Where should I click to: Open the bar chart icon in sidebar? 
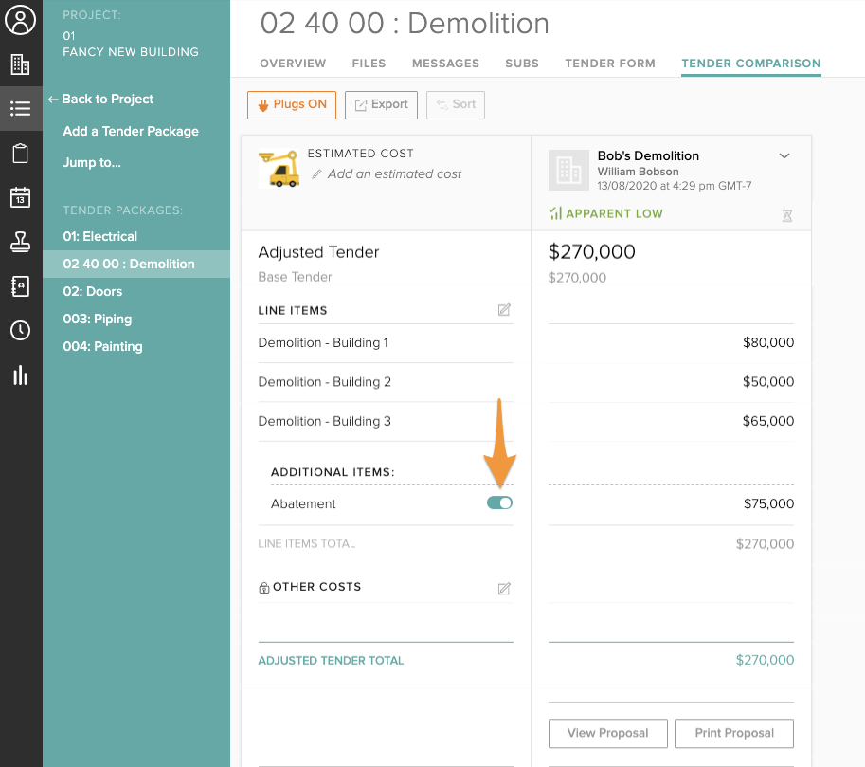point(21,374)
